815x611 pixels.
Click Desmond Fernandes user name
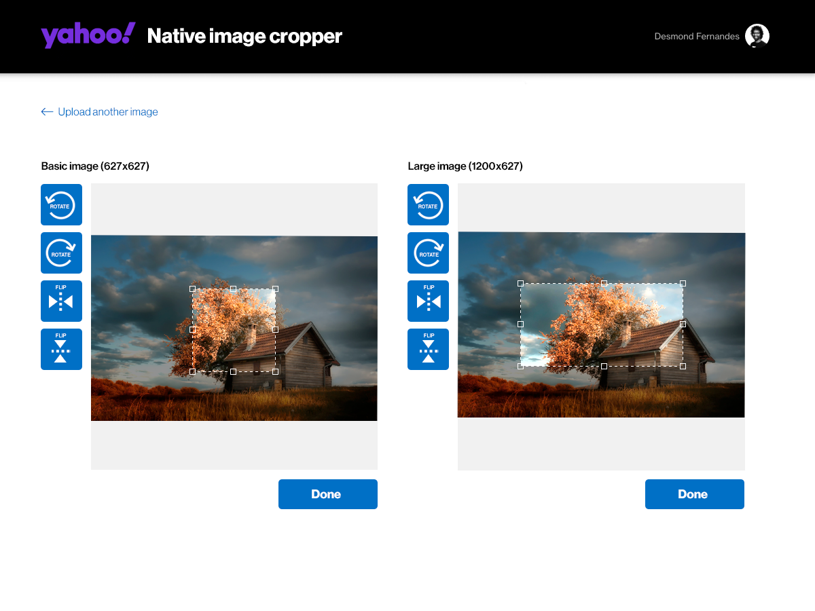[x=697, y=36]
